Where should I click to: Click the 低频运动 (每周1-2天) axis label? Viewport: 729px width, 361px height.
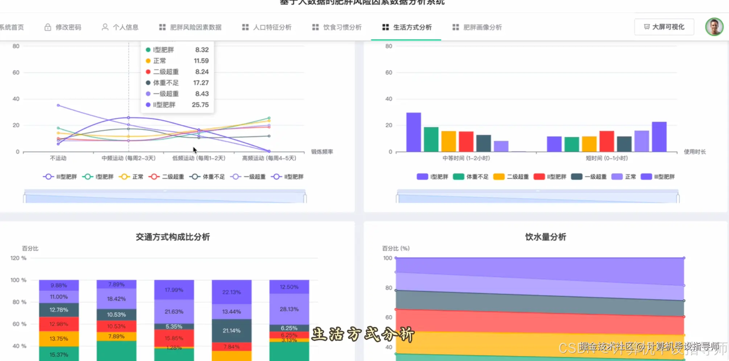pyautogui.click(x=199, y=158)
